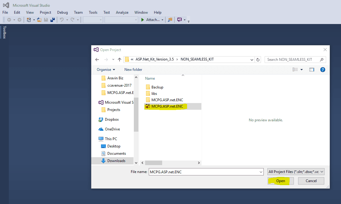Expand the view options dropdown arrow
This screenshot has height=204, width=341.
(x=302, y=70)
